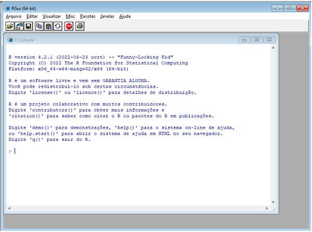312x232 pixels.
Task: Open the Pacotes menu
Action: [88, 16]
